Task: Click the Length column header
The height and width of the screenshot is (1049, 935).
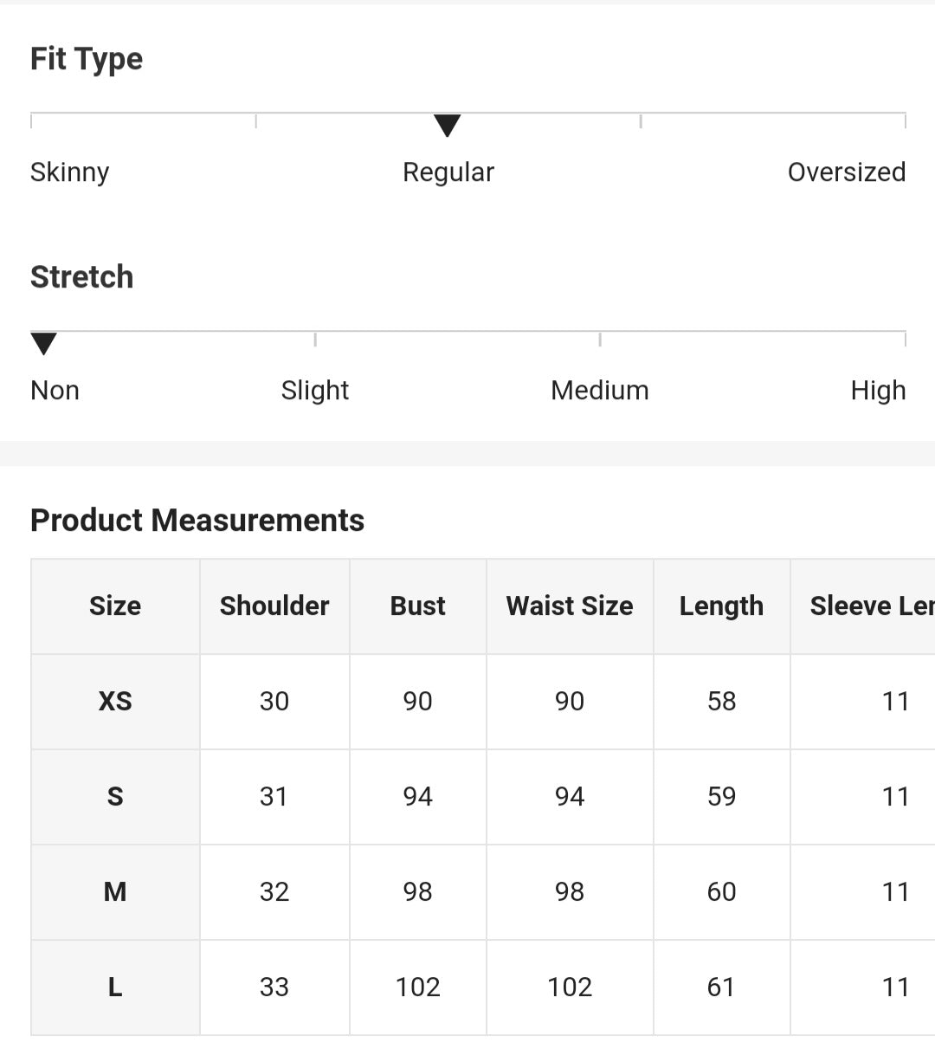Action: tap(721, 606)
